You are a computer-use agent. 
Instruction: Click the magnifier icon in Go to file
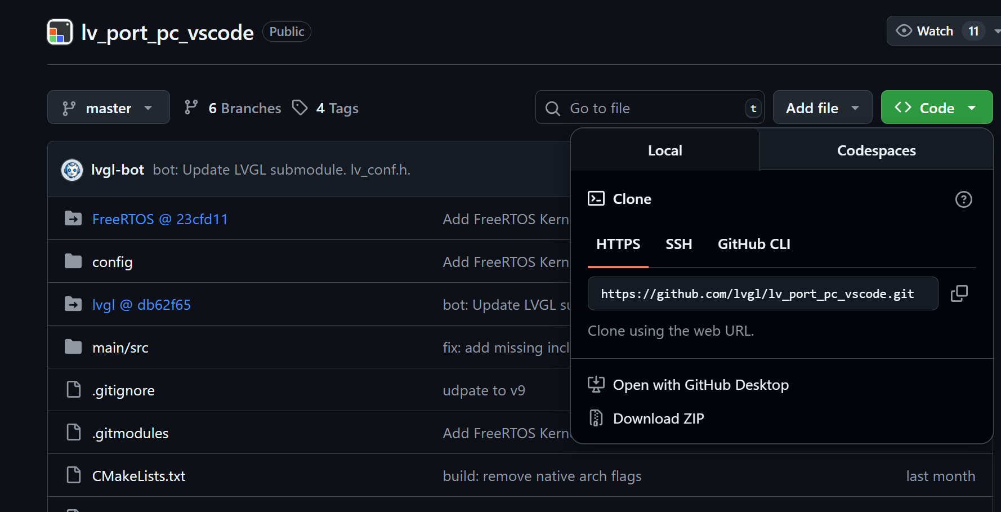point(553,108)
